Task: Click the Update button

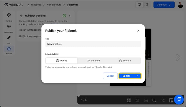Action: tap(126, 76)
